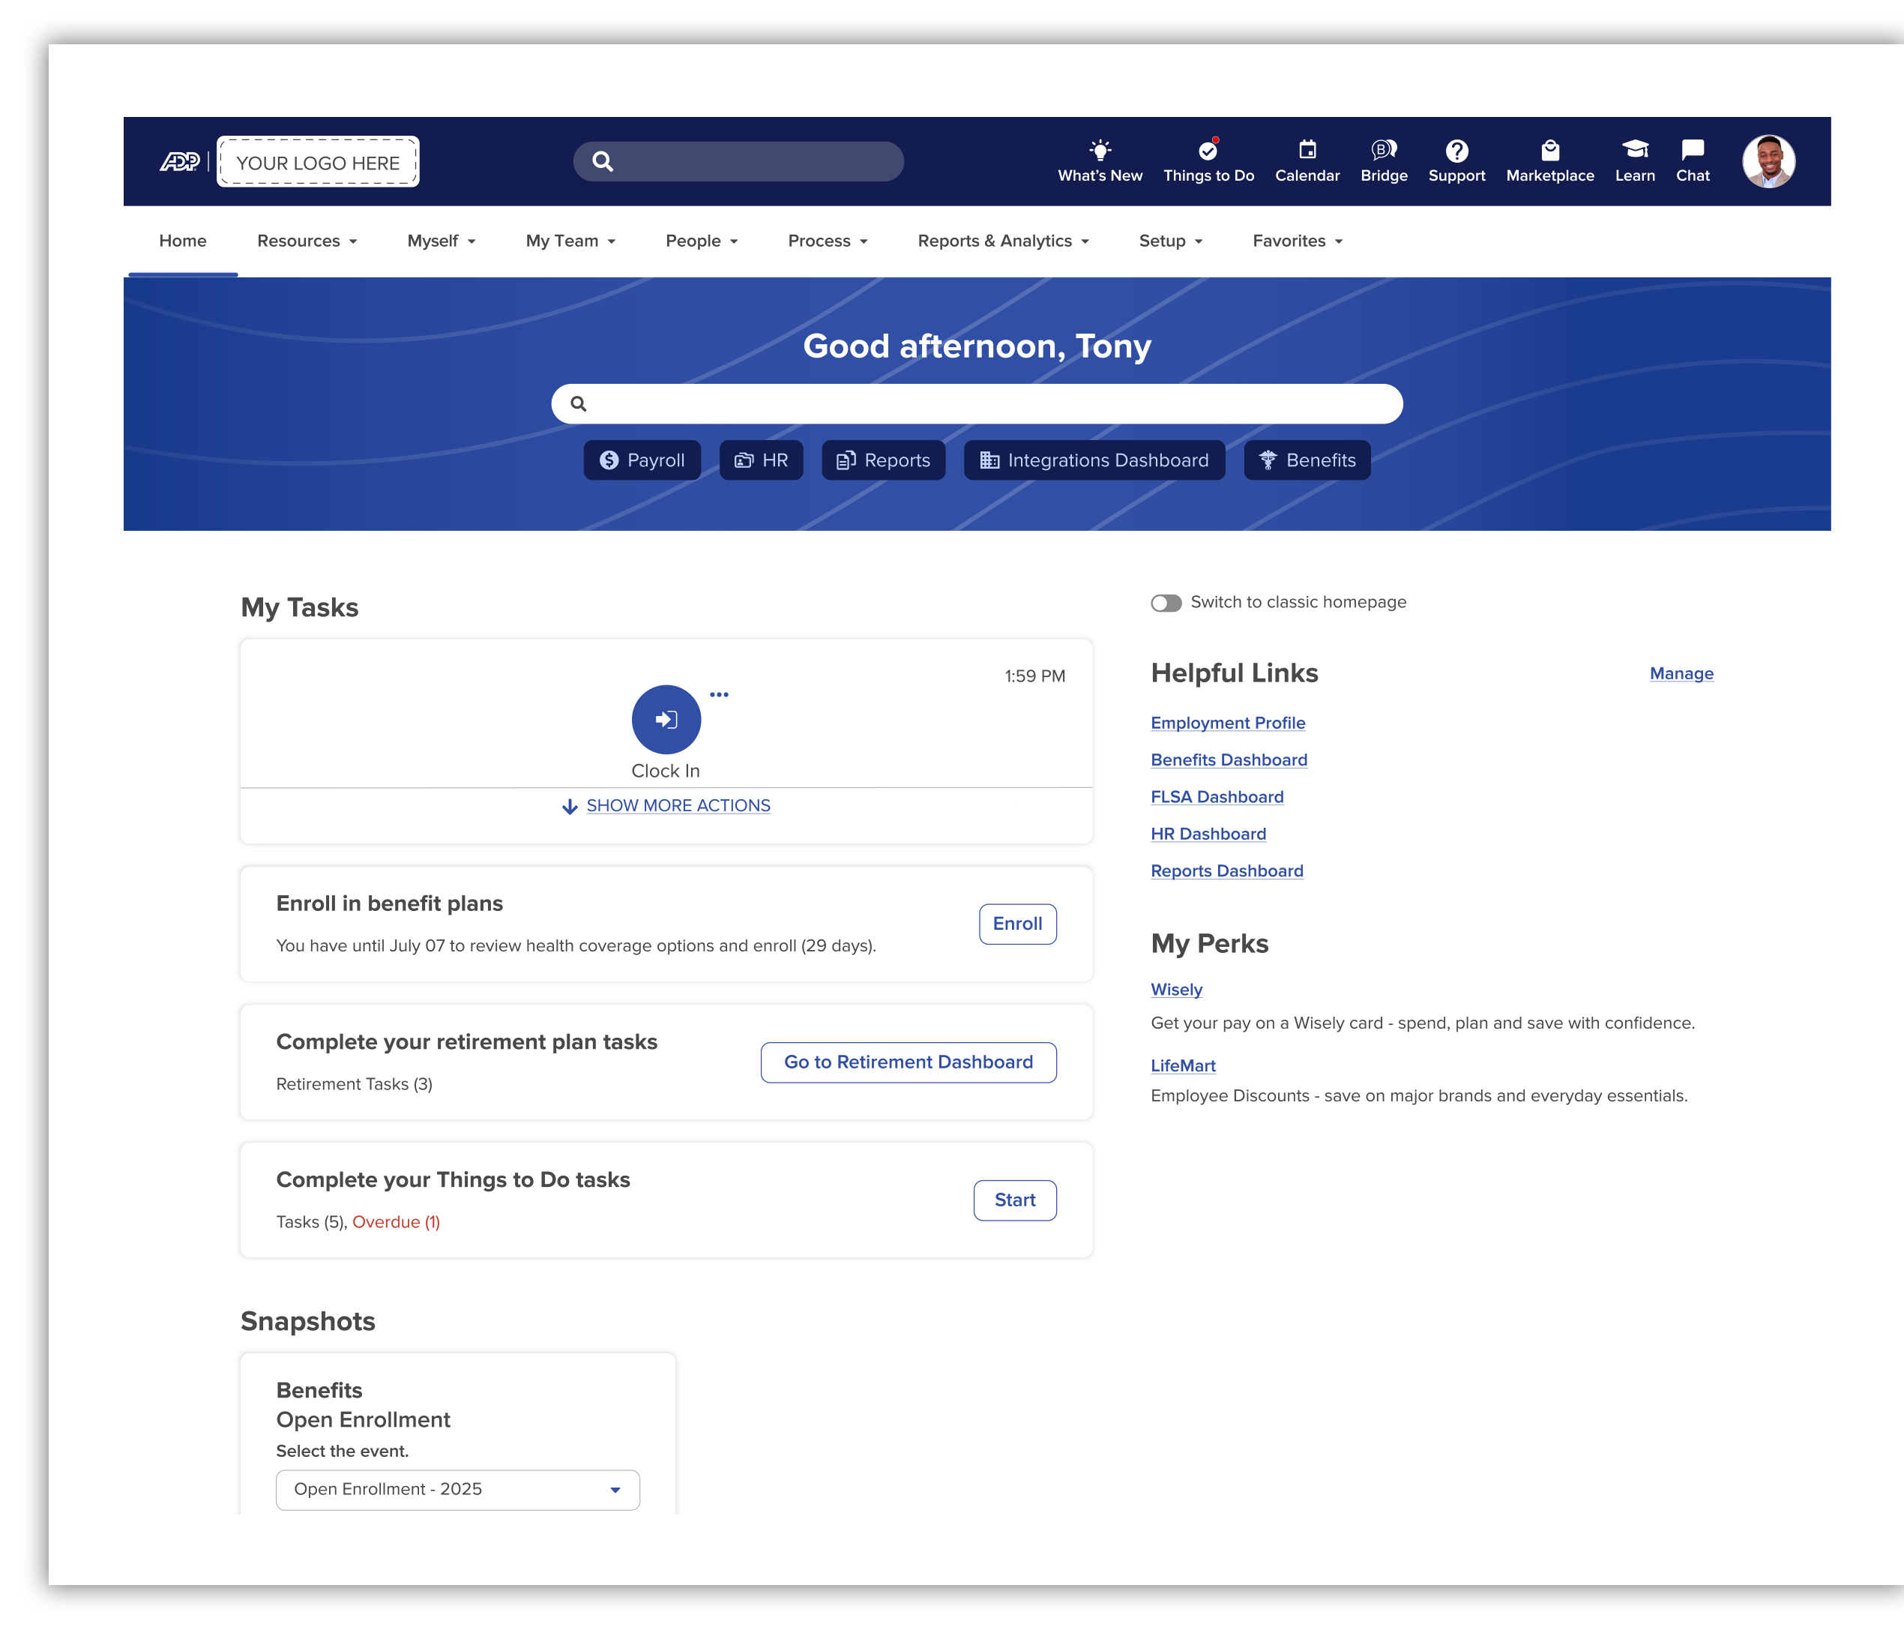
Task: Open Things to Do checkmark icon
Action: 1208,151
